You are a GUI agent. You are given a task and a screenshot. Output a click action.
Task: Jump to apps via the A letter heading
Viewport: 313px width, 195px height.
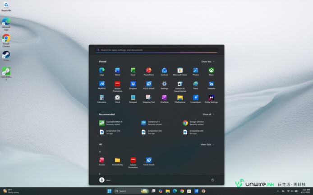point(100,152)
